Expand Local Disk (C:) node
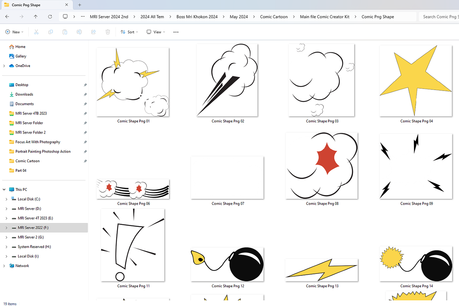The width and height of the screenshot is (459, 306). click(x=6, y=199)
